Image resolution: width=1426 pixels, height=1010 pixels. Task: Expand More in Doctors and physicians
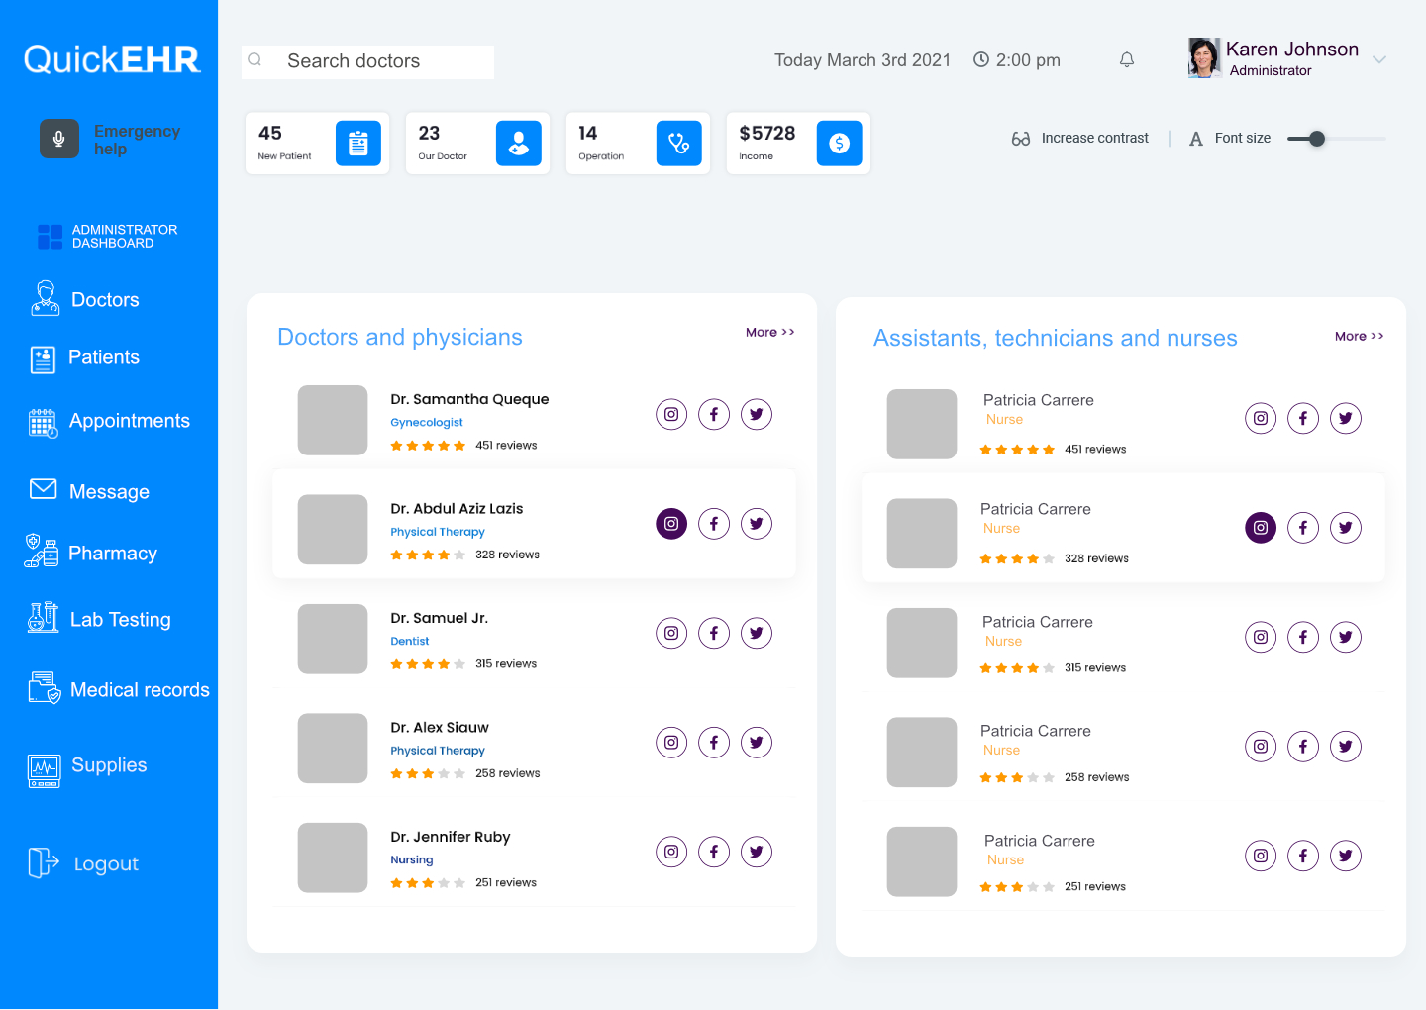point(769,333)
